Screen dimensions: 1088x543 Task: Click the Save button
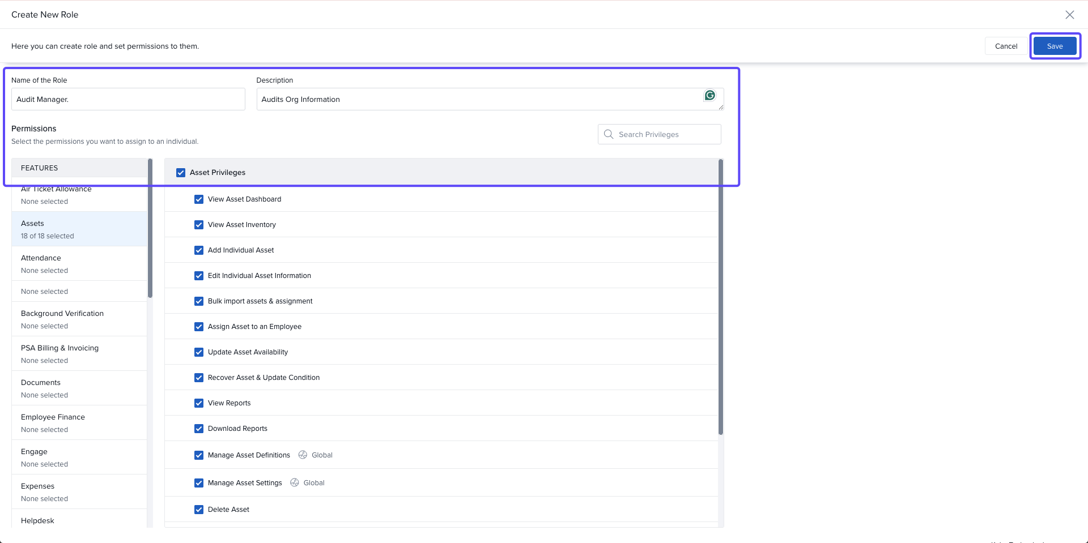pyautogui.click(x=1055, y=46)
